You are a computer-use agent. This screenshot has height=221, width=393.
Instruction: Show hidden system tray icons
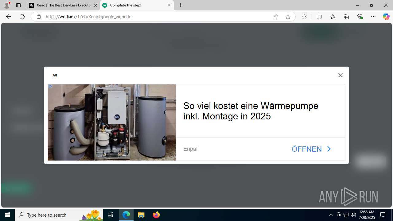tap(331, 215)
